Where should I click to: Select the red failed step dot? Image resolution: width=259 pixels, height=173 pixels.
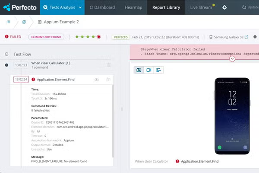point(99,37)
